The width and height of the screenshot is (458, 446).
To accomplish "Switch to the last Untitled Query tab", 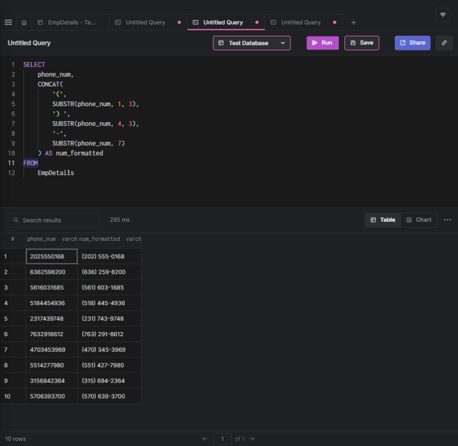I will click(303, 22).
